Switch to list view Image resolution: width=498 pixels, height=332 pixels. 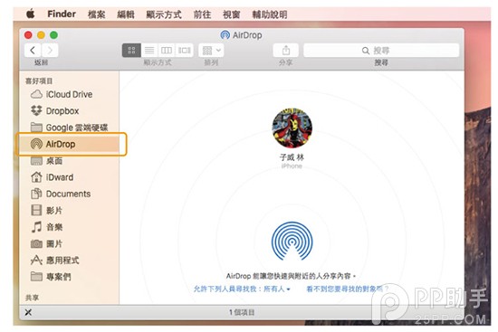coord(149,50)
